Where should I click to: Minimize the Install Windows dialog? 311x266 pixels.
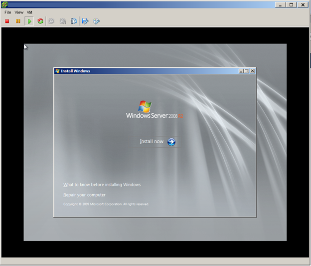(241, 71)
